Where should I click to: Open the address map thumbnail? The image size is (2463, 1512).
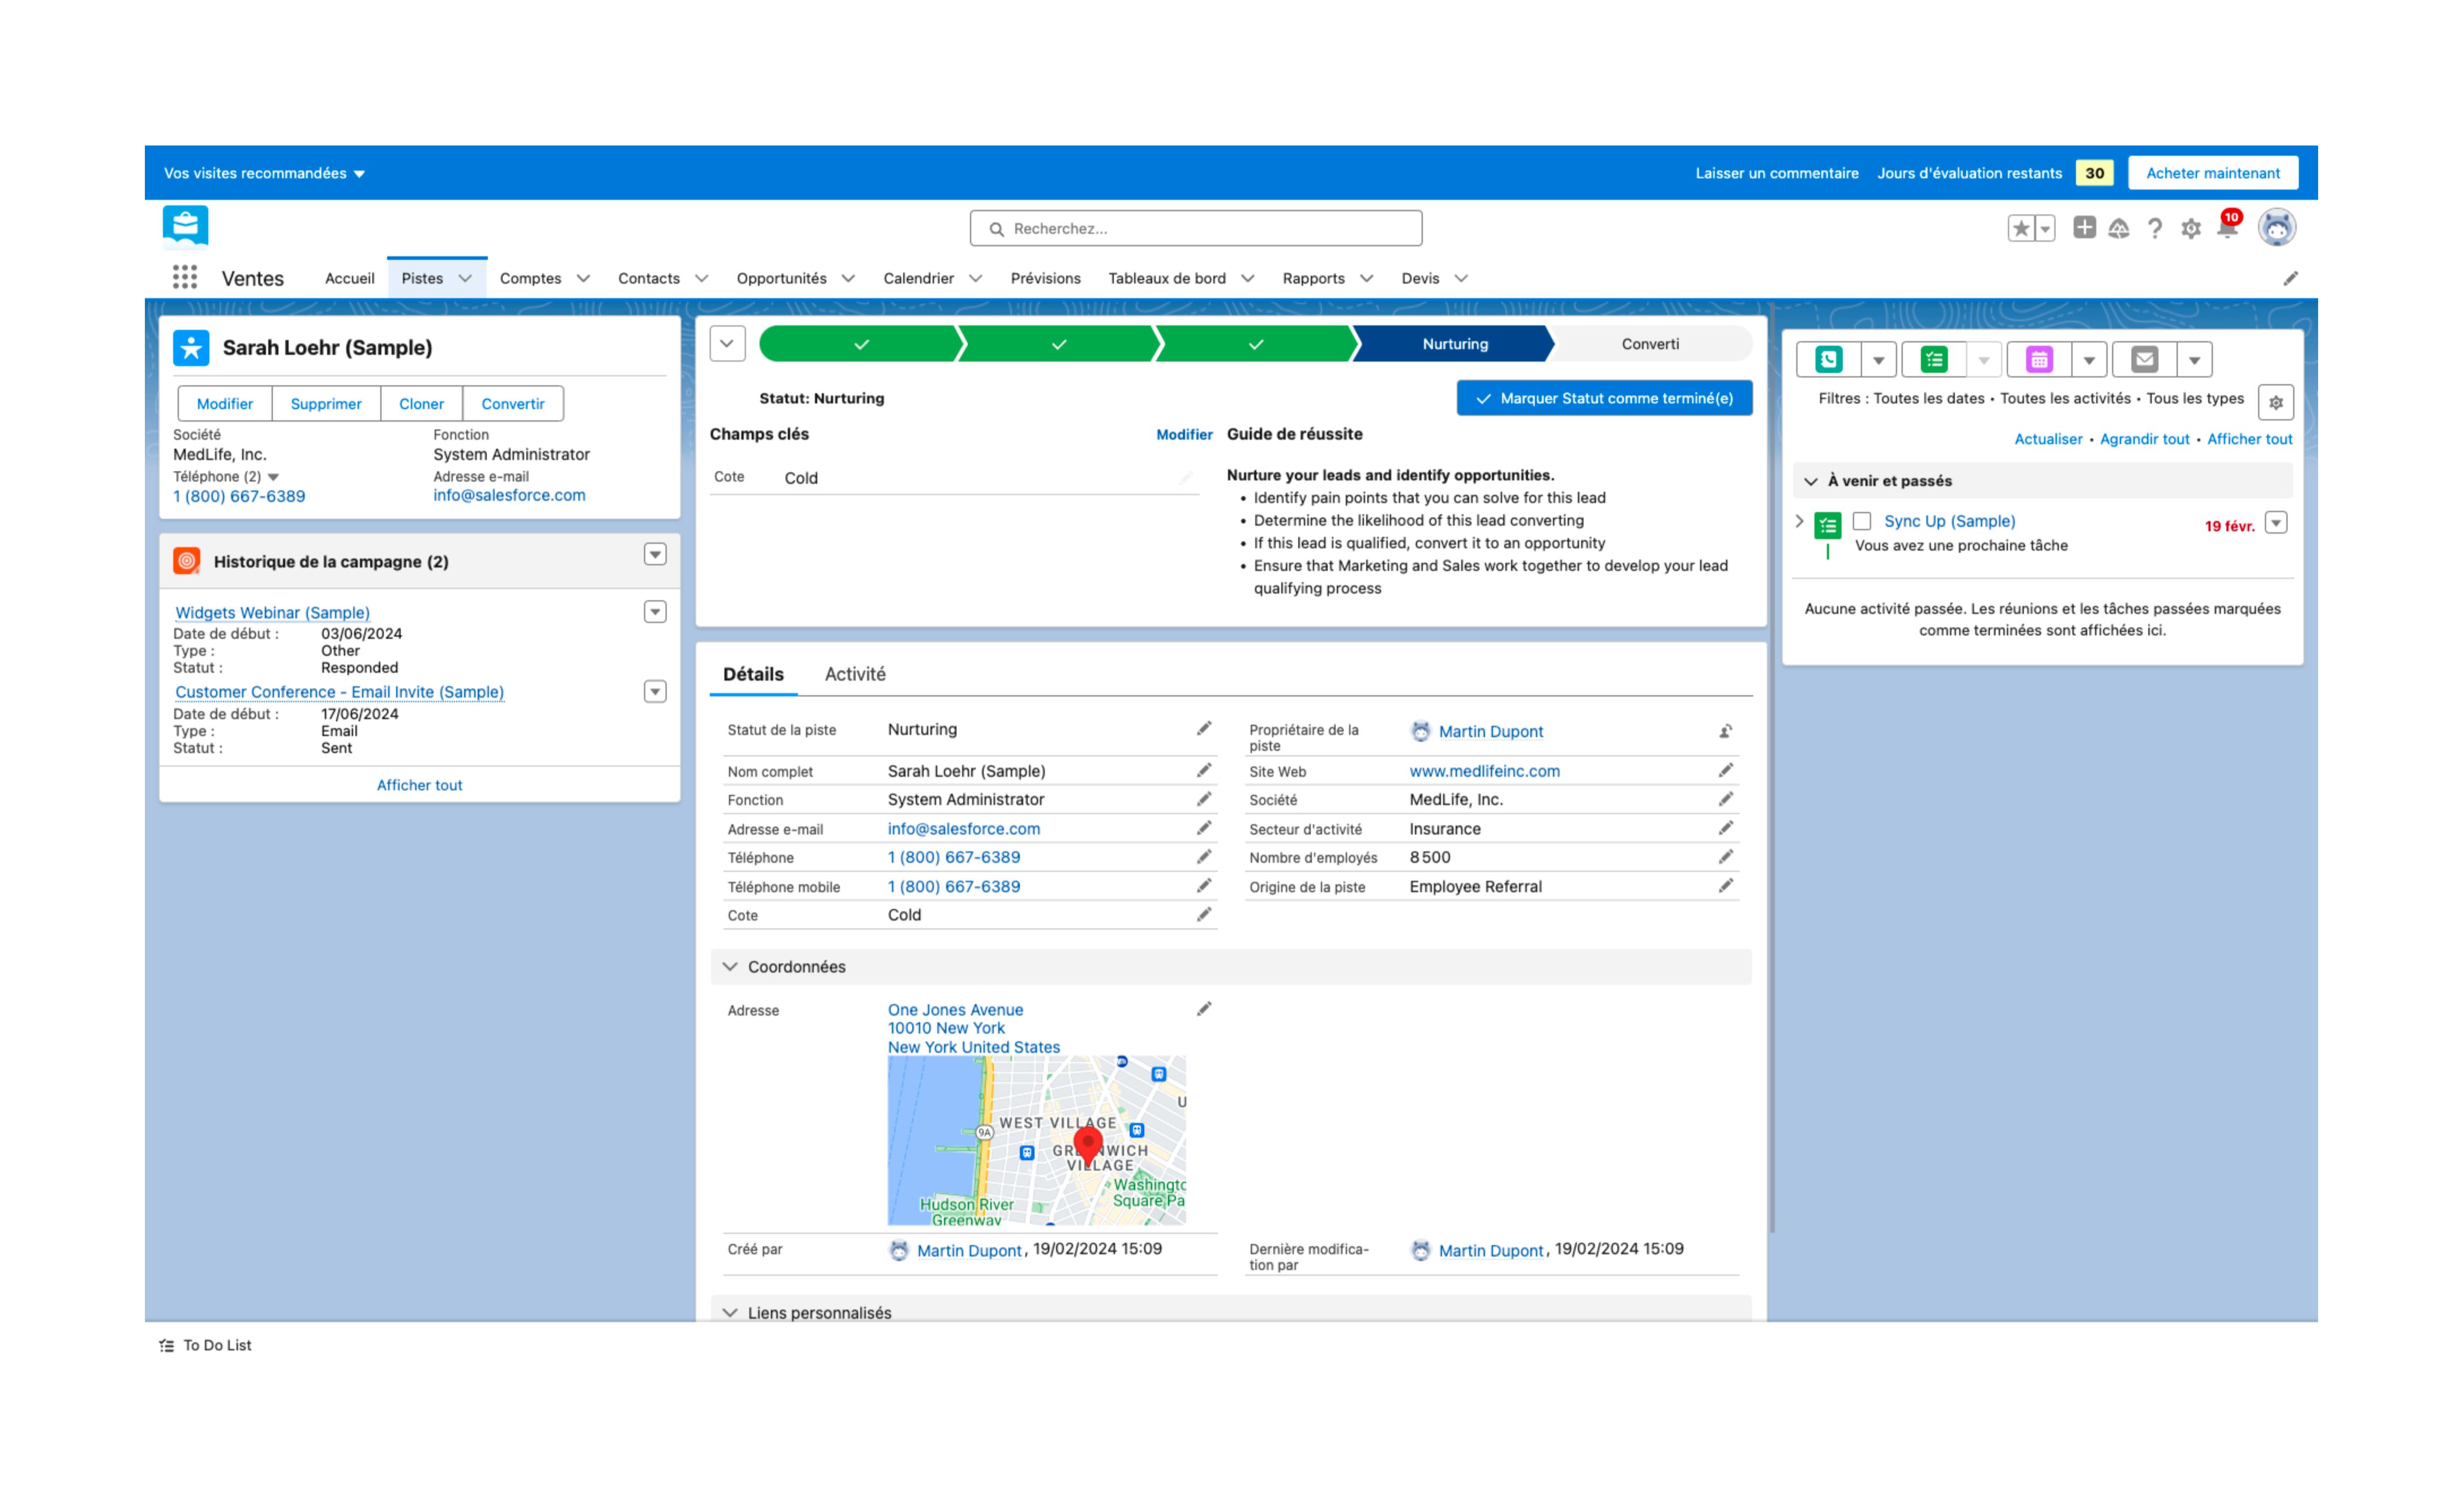tap(1036, 1140)
